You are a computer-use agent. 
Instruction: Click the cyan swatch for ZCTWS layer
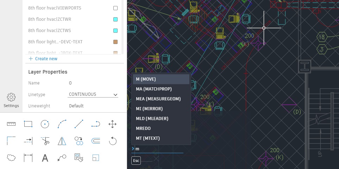[115, 31]
